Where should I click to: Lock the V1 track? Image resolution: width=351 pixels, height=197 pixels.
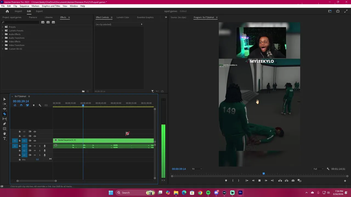coord(19,141)
